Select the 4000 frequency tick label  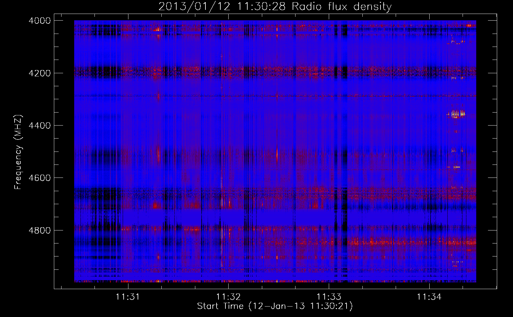[x=40, y=21]
